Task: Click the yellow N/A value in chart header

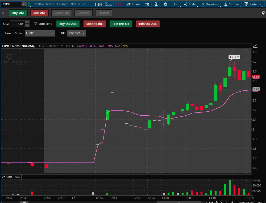Action: click(125, 46)
